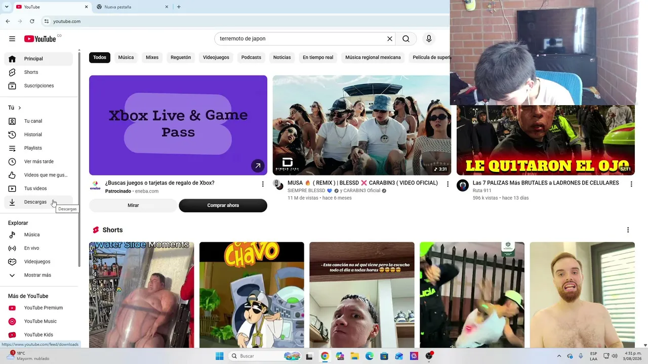Open the El Chavo short thumbnail
The width and height of the screenshot is (648, 364).
[252, 295]
